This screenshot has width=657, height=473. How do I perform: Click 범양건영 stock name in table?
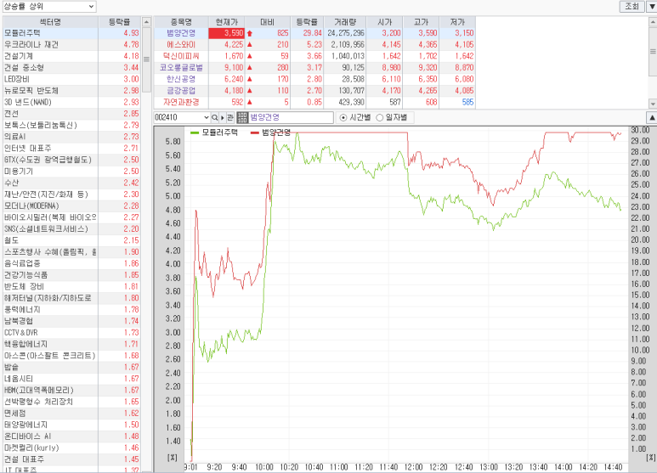pyautogui.click(x=181, y=33)
